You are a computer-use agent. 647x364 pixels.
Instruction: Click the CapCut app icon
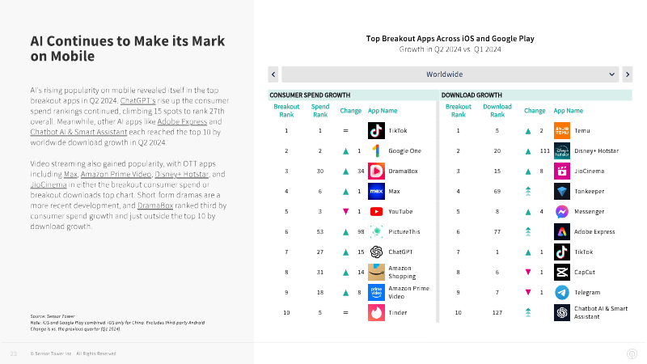pos(561,272)
